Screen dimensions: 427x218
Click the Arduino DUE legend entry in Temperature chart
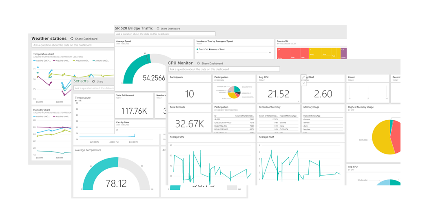click(x=42, y=61)
